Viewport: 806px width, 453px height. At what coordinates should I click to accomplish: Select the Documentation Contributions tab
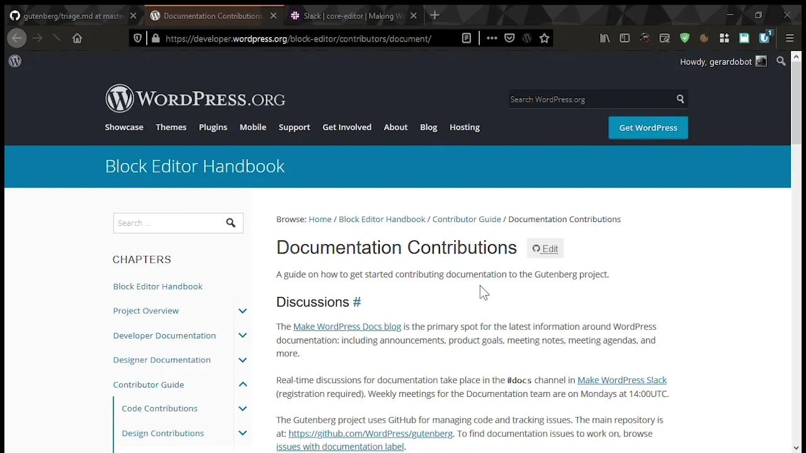tap(213, 16)
